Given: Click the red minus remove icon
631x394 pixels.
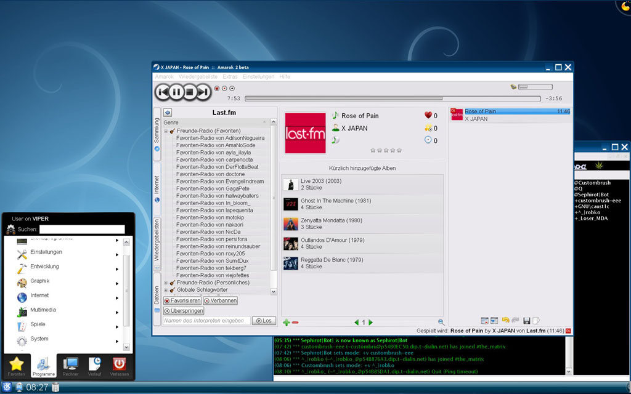Looking at the screenshot, I should (x=295, y=323).
